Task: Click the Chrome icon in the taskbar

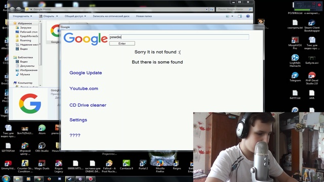Action: (x=38, y=179)
